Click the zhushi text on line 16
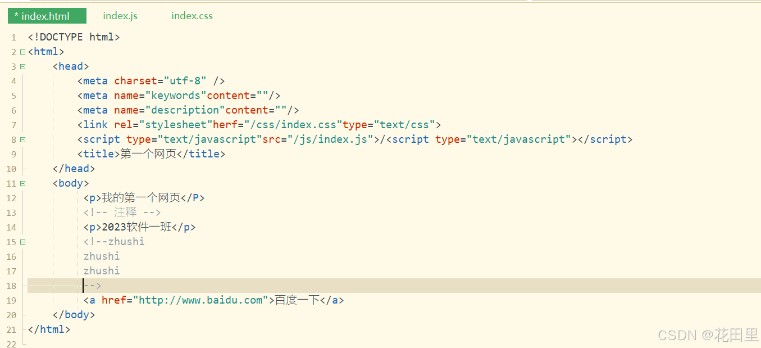The image size is (761, 348). [x=102, y=256]
